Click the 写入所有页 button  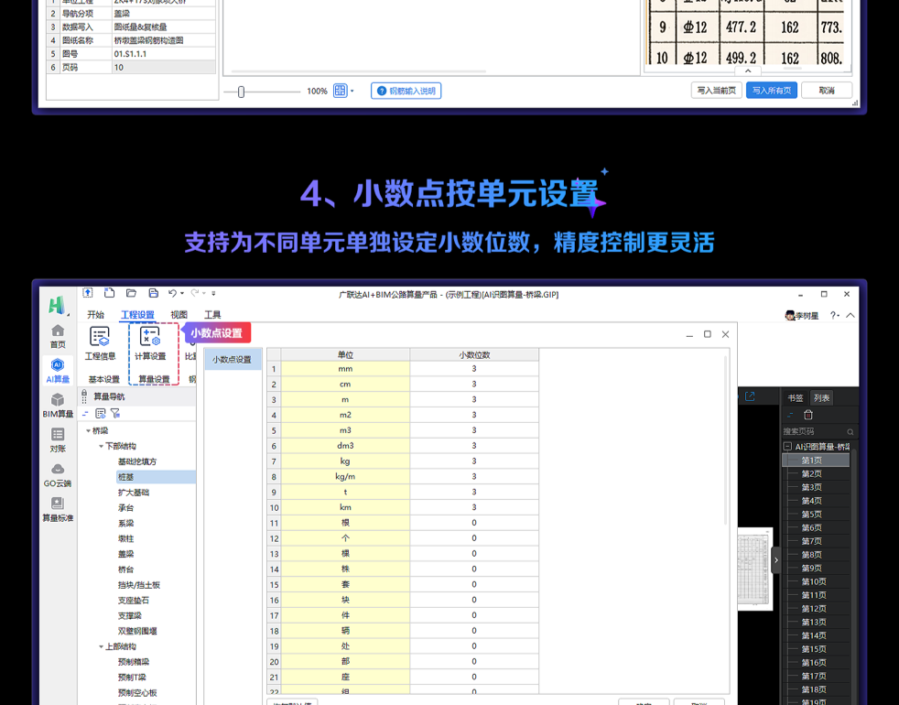(772, 91)
